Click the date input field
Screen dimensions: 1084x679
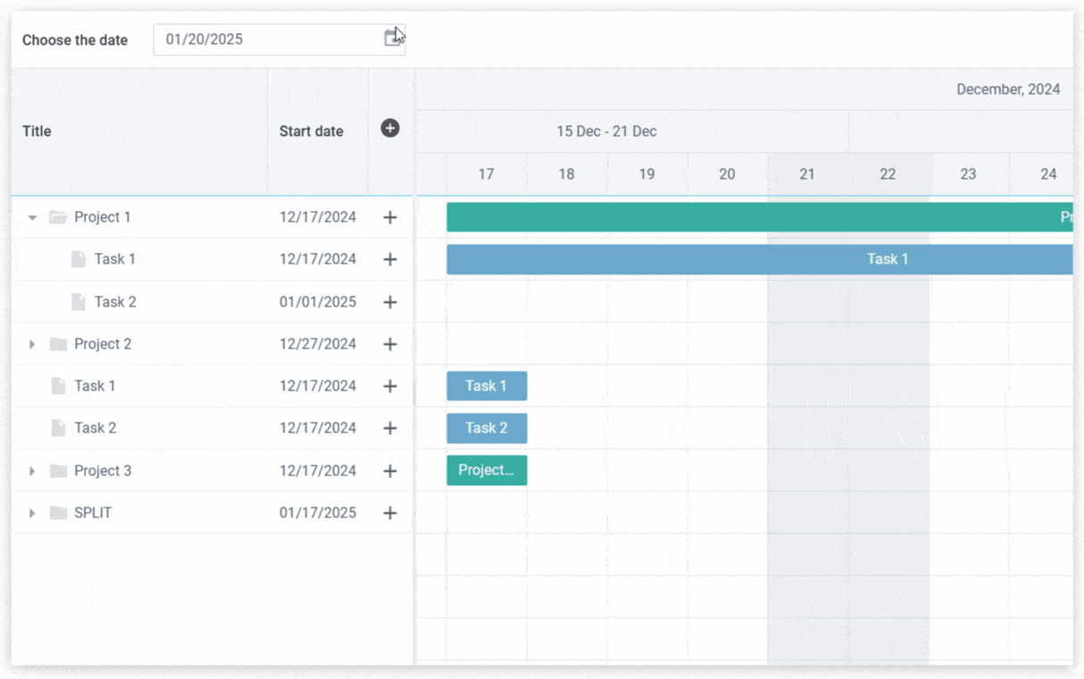click(x=268, y=39)
